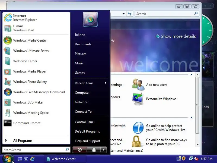Open Windows Photo Gallery
Image resolution: width=217 pixels, height=163 pixels.
coord(36,82)
